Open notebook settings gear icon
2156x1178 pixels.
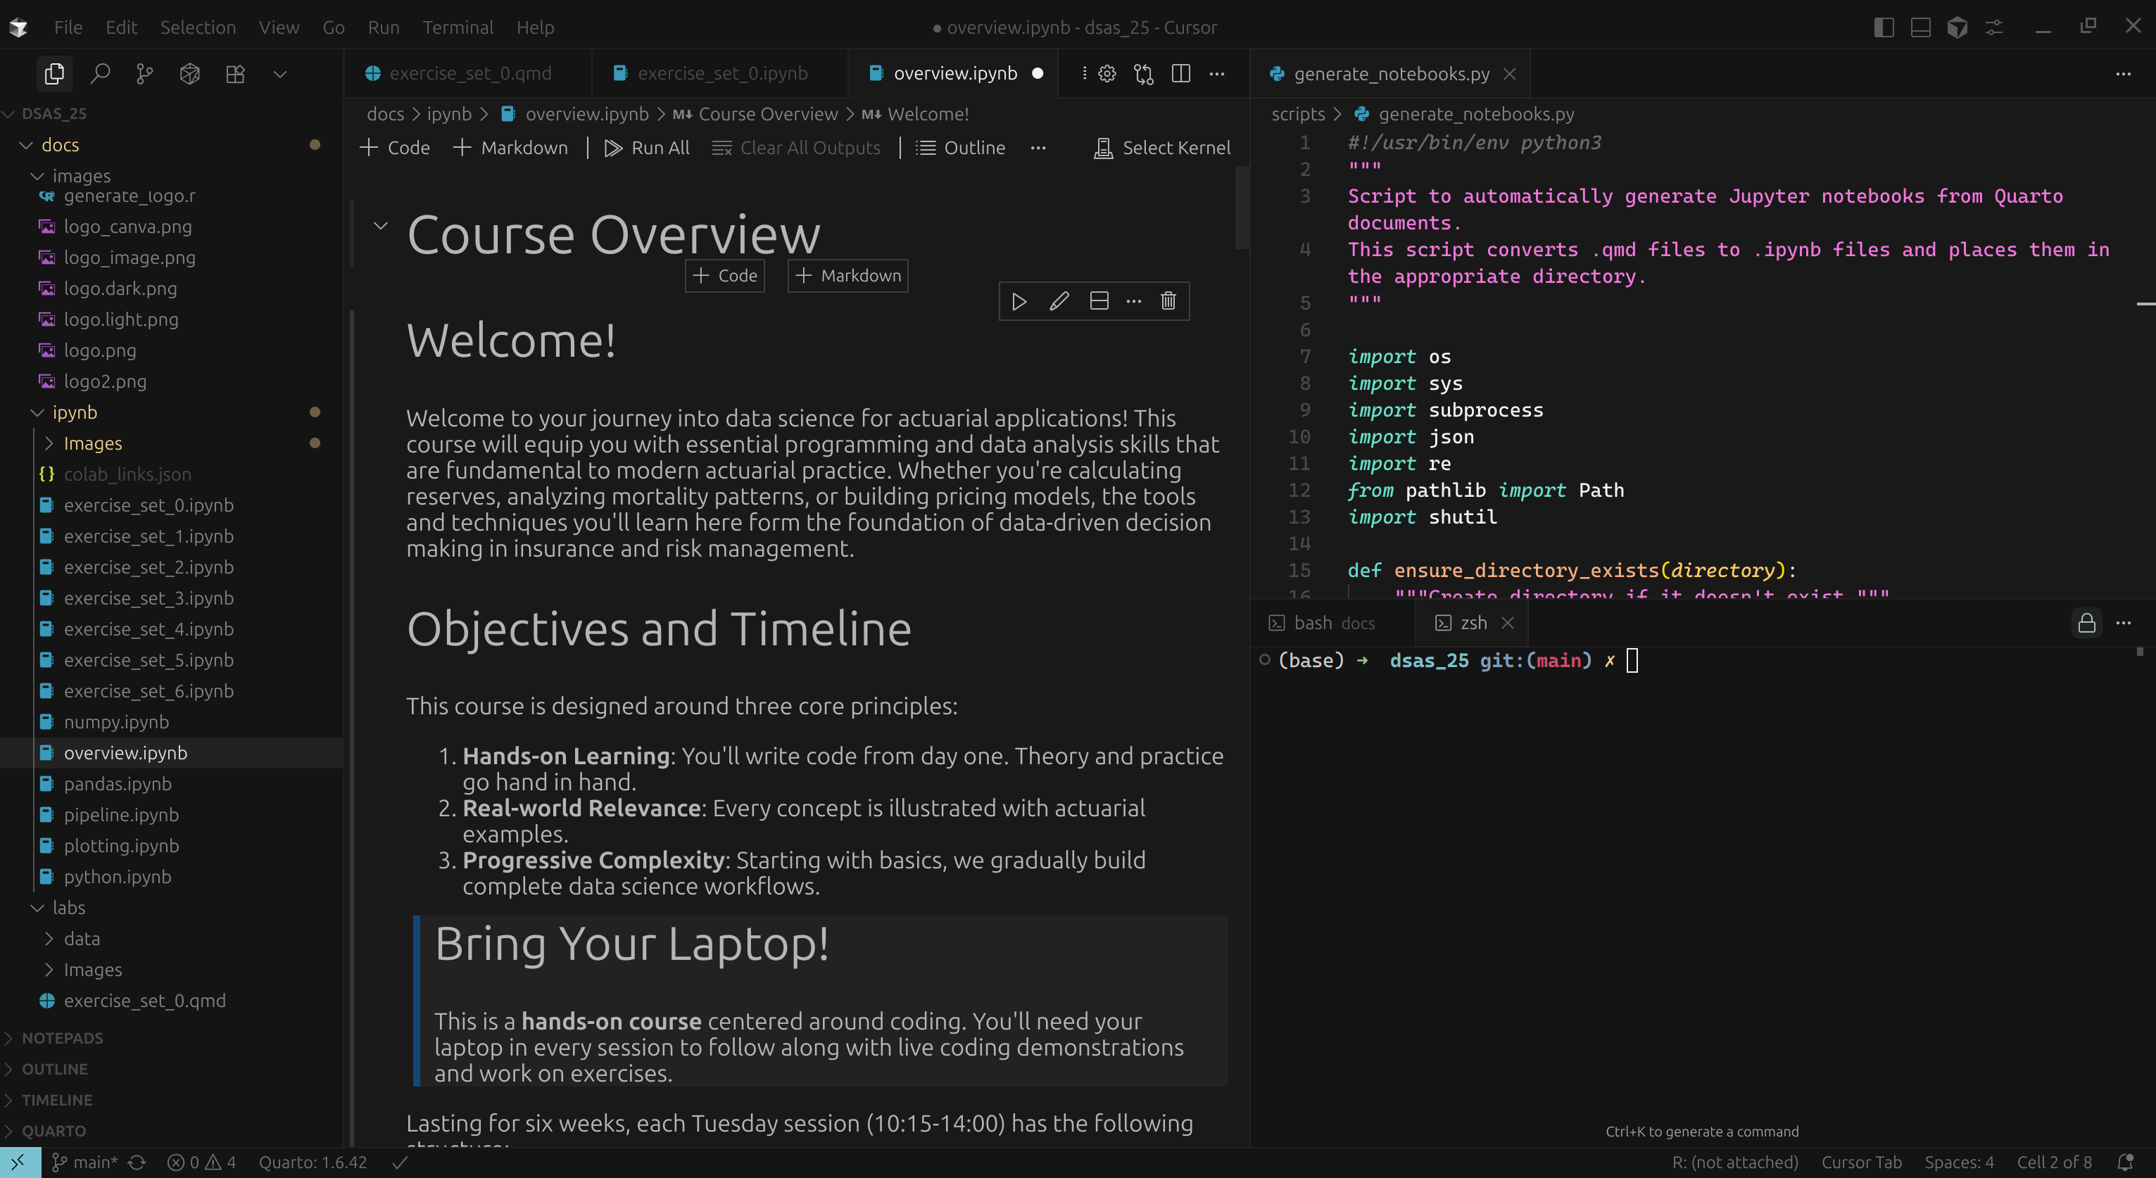pyautogui.click(x=1107, y=74)
